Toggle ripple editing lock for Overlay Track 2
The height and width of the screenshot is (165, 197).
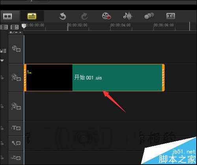(2, 106)
